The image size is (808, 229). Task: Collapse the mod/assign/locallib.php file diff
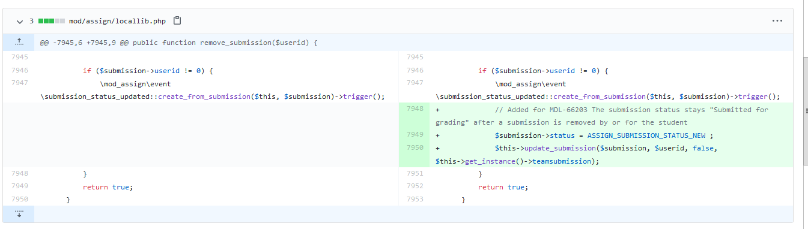(19, 21)
